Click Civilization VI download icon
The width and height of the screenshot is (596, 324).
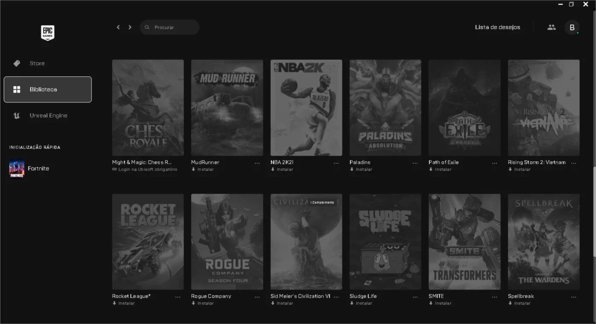pos(272,303)
